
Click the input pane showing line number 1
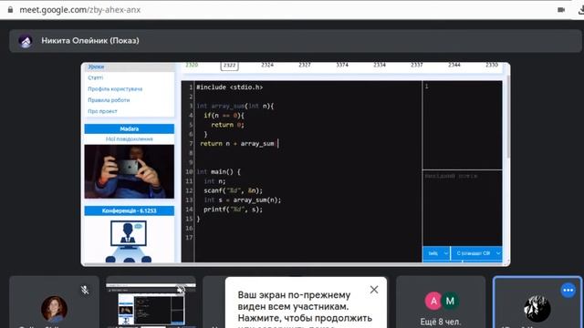coord(463,125)
